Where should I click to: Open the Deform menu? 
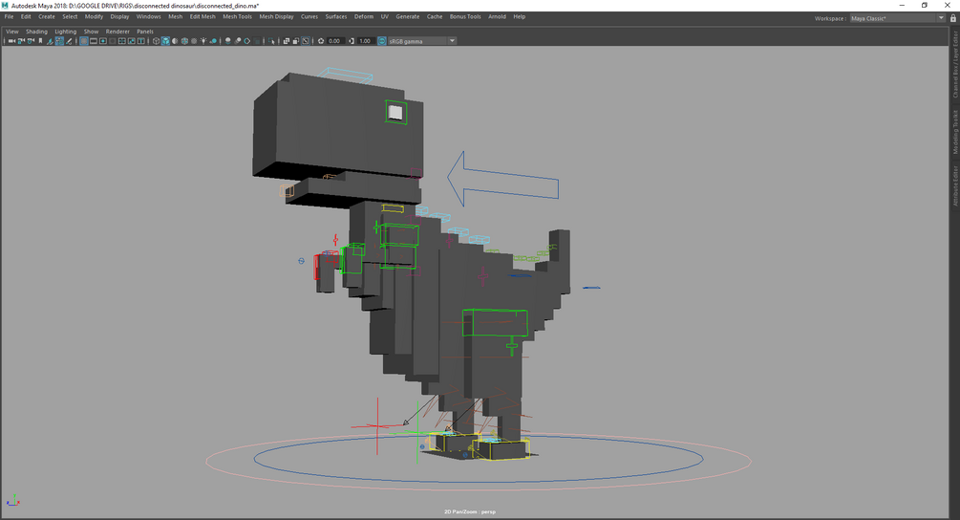[364, 16]
